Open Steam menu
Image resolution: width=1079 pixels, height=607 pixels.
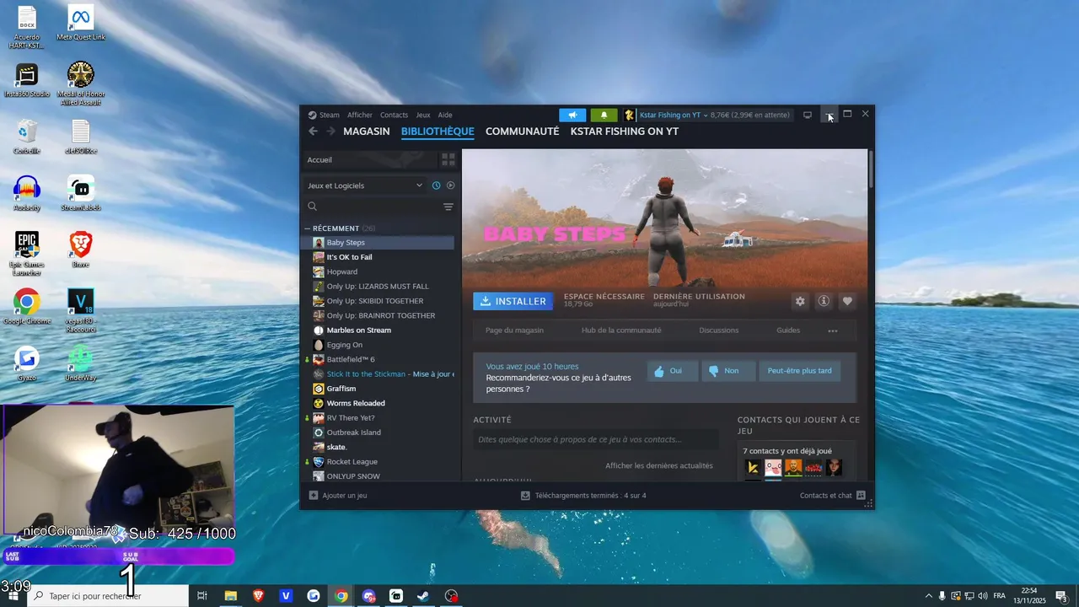tap(324, 115)
